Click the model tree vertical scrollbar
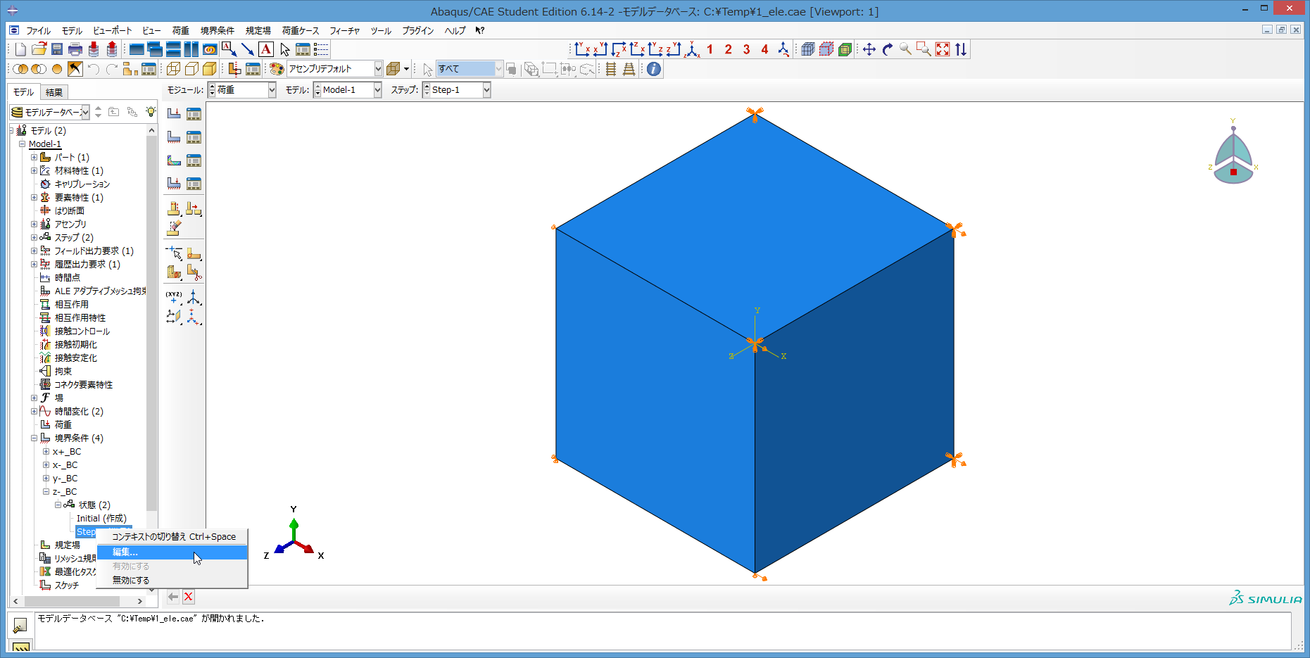Image resolution: width=1310 pixels, height=658 pixels. click(x=151, y=323)
